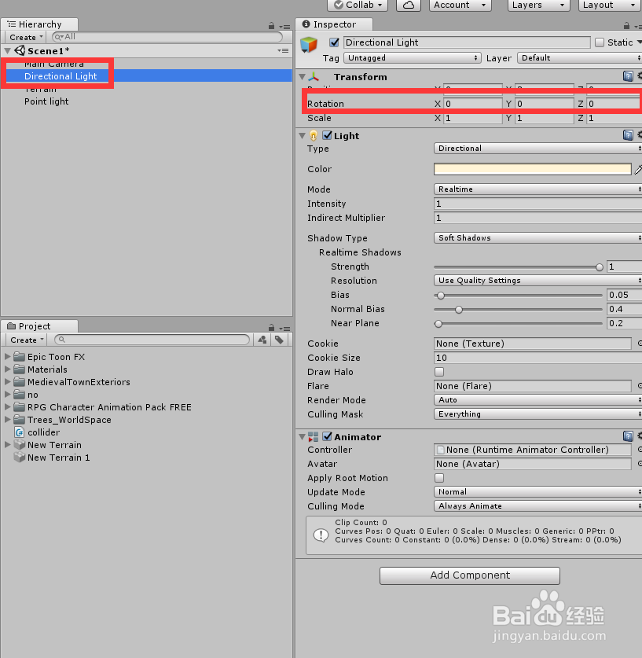Click the Directional Light gameobject cube icon
Screen dimensions: 642x658
[x=308, y=42]
